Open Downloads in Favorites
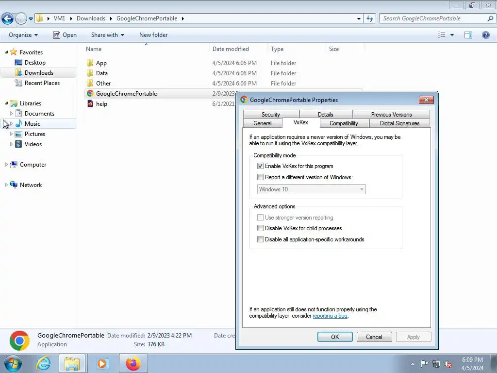 (x=39, y=73)
